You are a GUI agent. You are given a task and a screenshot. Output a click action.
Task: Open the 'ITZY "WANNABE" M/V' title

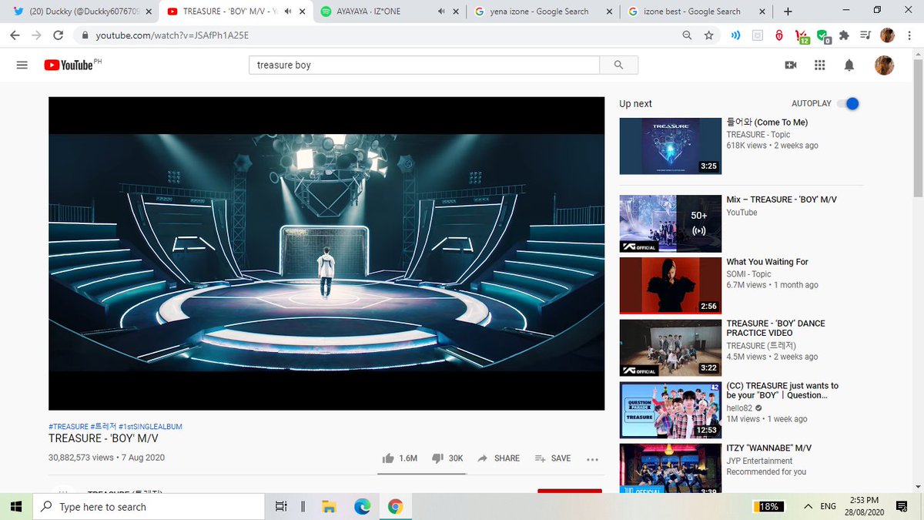pos(768,448)
